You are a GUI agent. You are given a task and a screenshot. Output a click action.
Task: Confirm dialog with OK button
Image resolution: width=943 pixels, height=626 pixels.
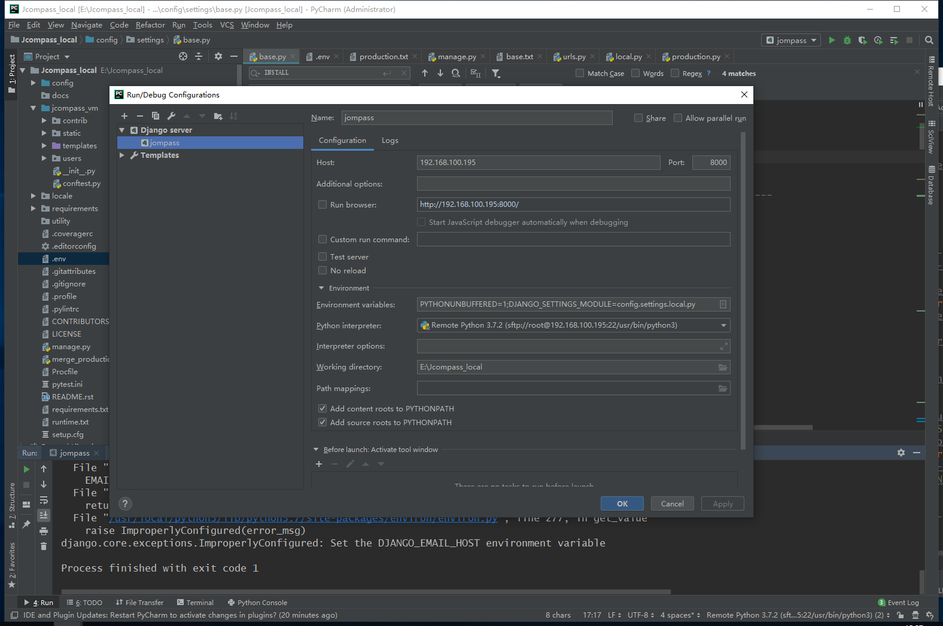click(622, 503)
